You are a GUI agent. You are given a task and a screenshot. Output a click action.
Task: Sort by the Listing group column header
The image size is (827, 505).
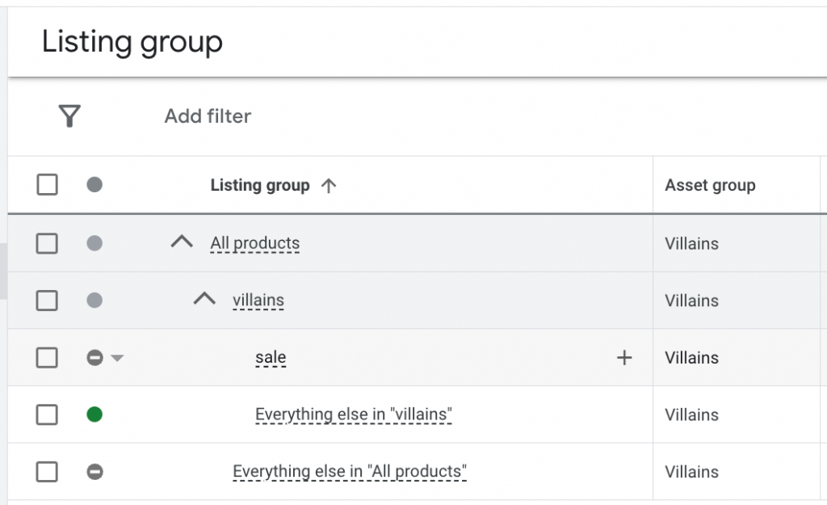[x=260, y=185]
